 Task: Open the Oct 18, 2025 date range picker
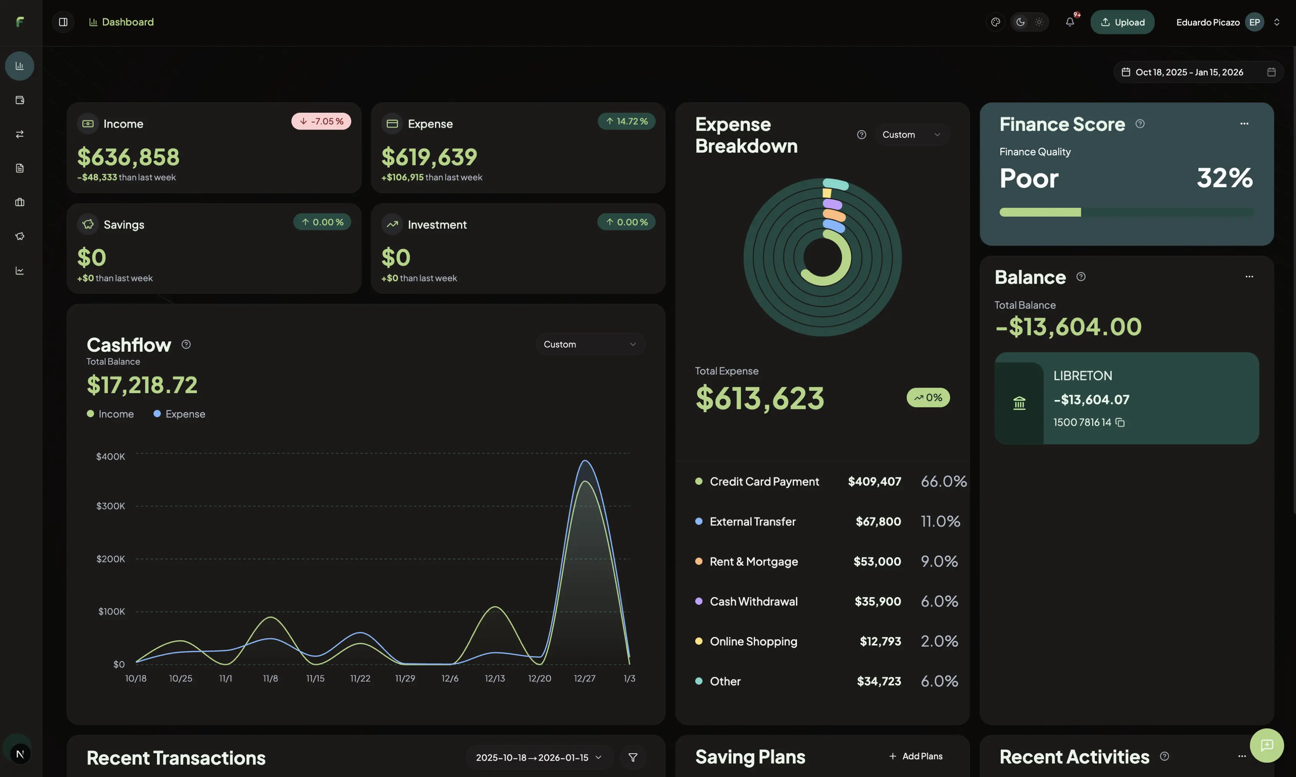[x=1198, y=72]
